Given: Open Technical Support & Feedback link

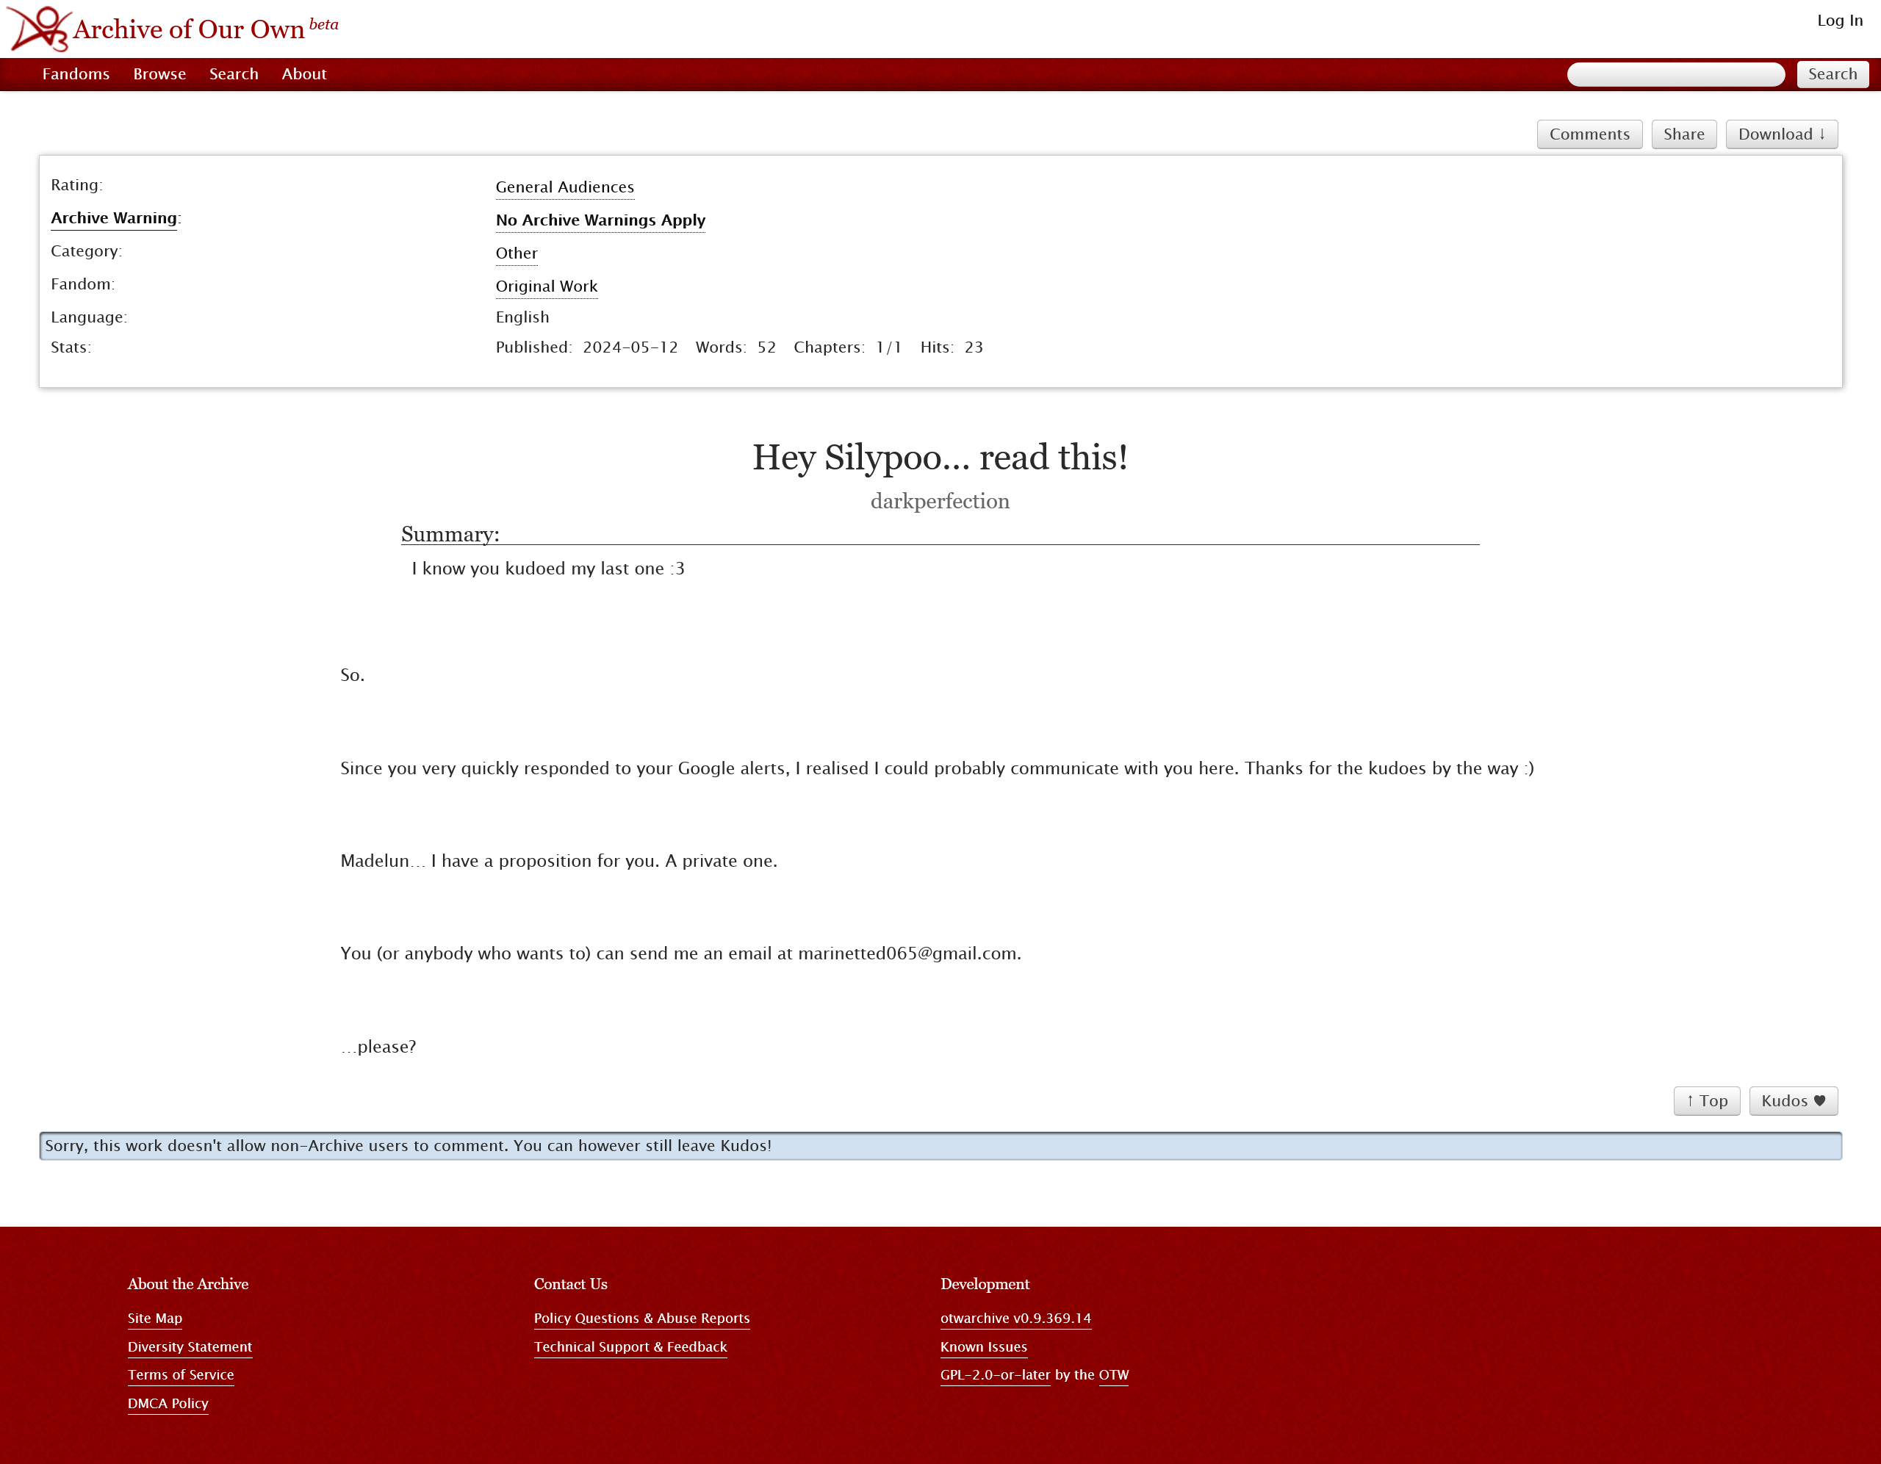Looking at the screenshot, I should pyautogui.click(x=630, y=1347).
